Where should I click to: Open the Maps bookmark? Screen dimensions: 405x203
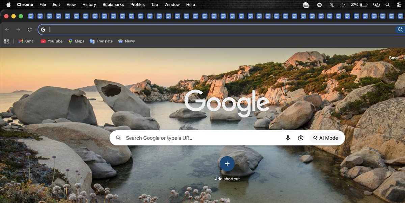pyautogui.click(x=76, y=41)
